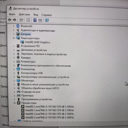Click the show/hide console tree toolbar icon
Image resolution: width=128 pixels, height=128 pixels.
[21, 20]
